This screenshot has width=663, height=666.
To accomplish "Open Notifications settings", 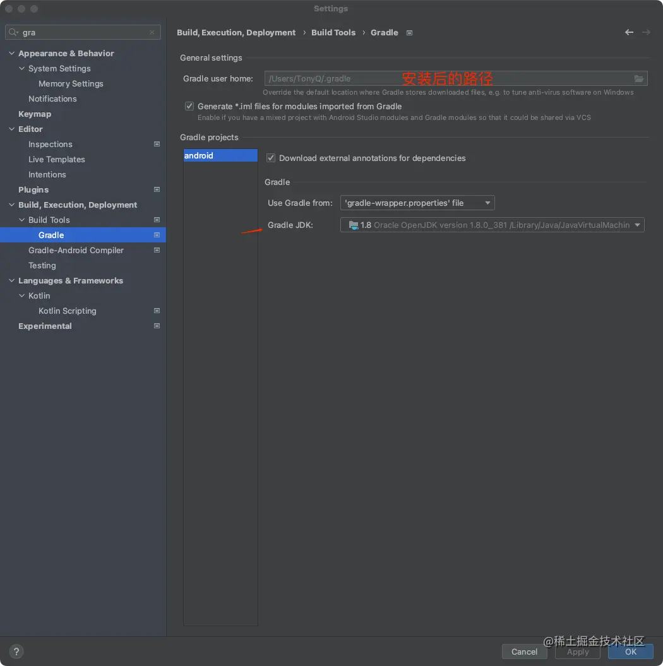I will coord(52,99).
